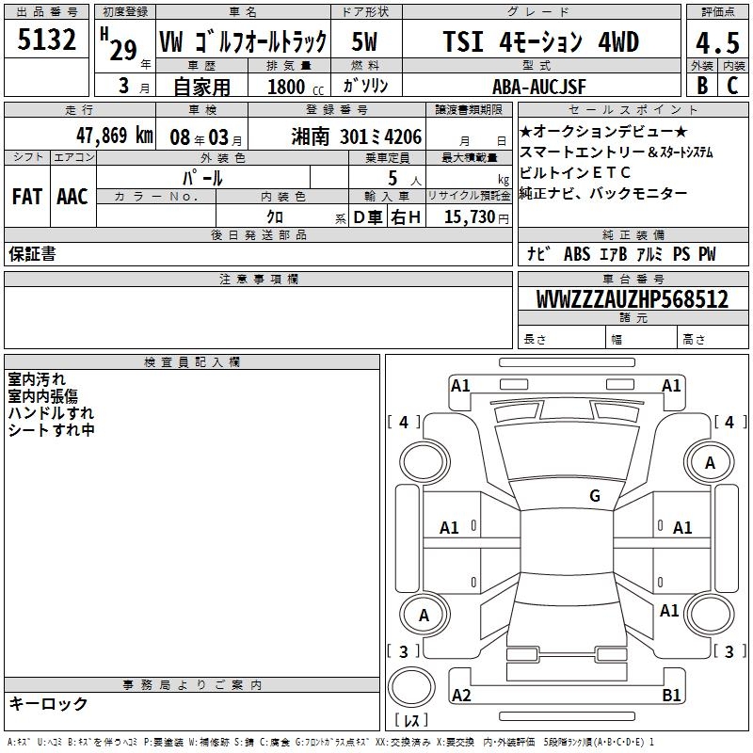This screenshot has height=753, width=753.
Task: Click the ビルトインETC sales point line
Action: [x=575, y=172]
